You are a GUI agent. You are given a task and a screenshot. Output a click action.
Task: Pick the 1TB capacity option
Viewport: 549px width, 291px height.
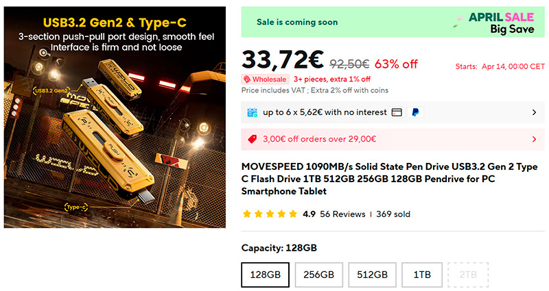(421, 275)
